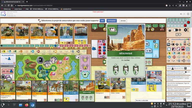Pick the Experte Afrique display card
This screenshot has height=108, width=192.
[x=66, y=34]
